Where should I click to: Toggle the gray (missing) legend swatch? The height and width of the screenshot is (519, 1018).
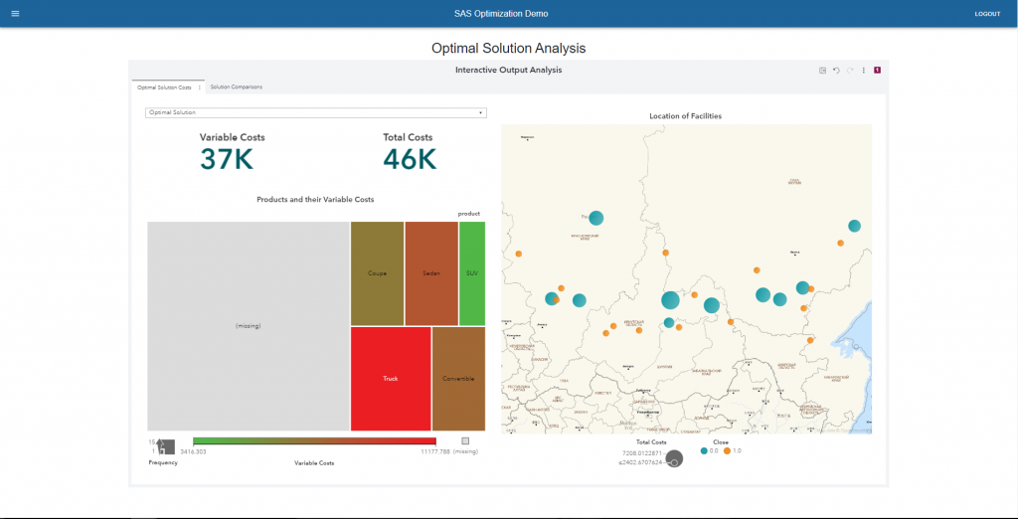(465, 440)
